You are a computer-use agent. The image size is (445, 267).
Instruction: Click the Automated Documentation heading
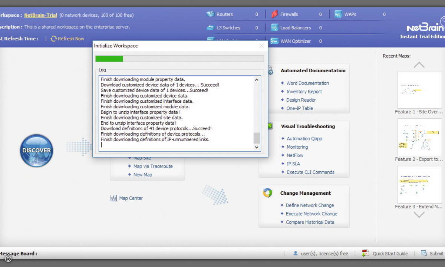[x=313, y=70]
